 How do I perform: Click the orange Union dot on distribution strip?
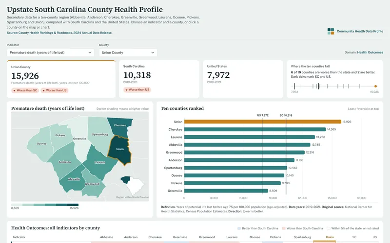click(375, 87)
